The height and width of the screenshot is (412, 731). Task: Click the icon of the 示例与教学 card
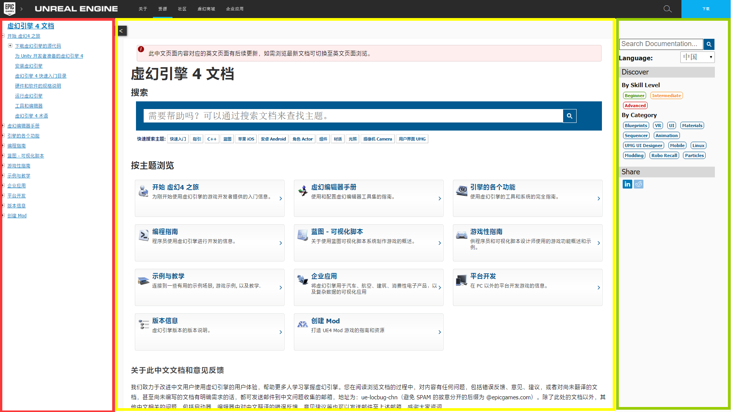point(144,281)
